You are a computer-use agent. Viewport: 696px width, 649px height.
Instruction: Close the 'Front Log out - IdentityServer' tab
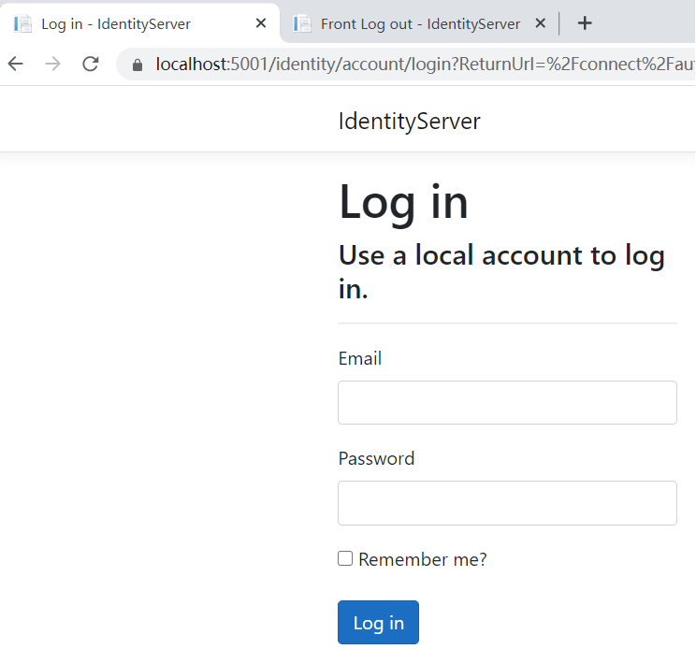540,23
